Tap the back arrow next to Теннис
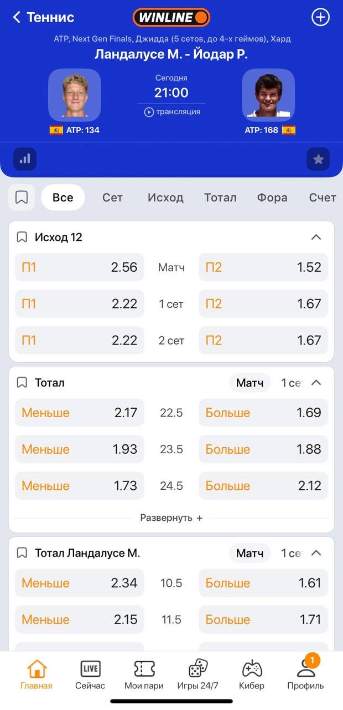The image size is (343, 710). [17, 17]
